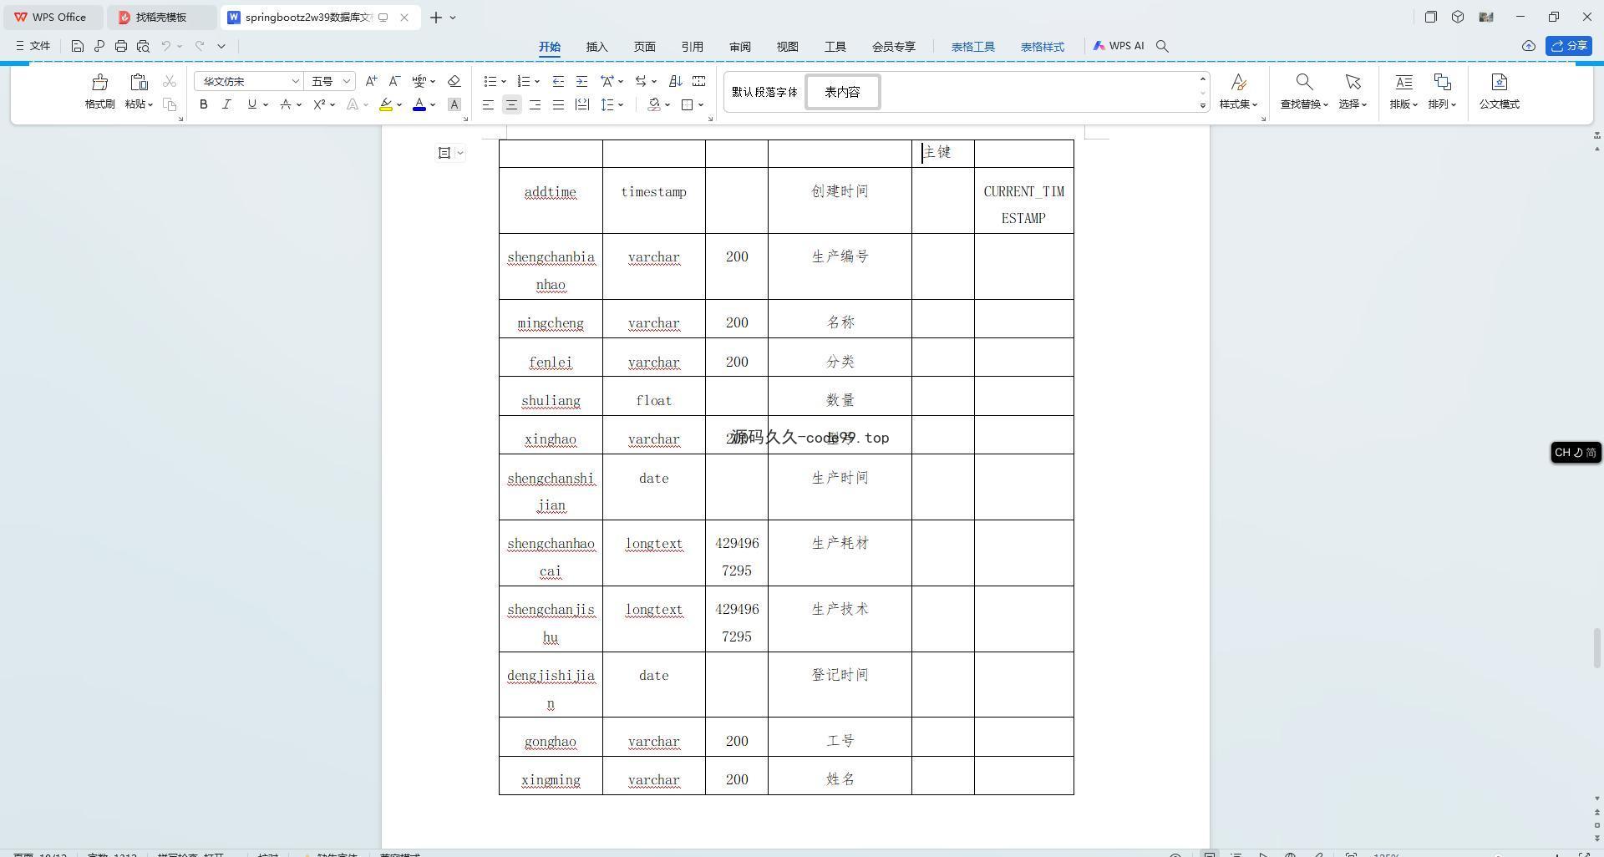Open the 审阅 tab
Viewport: 1604px width, 857px height.
click(x=740, y=47)
